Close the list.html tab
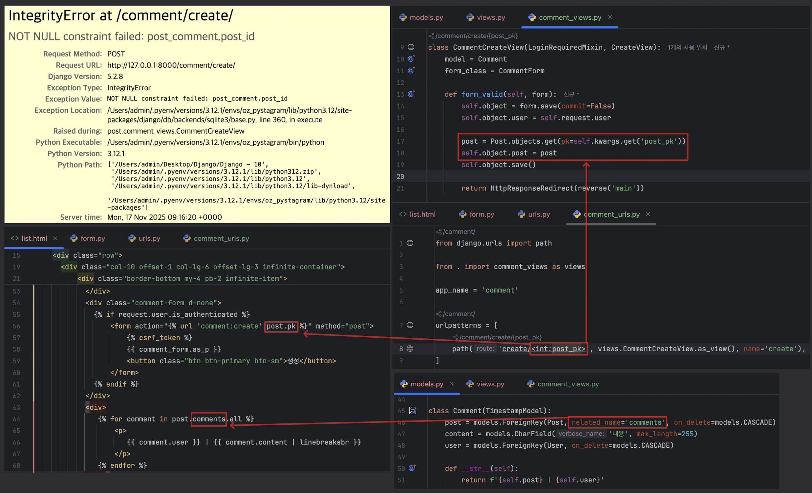 click(55, 238)
